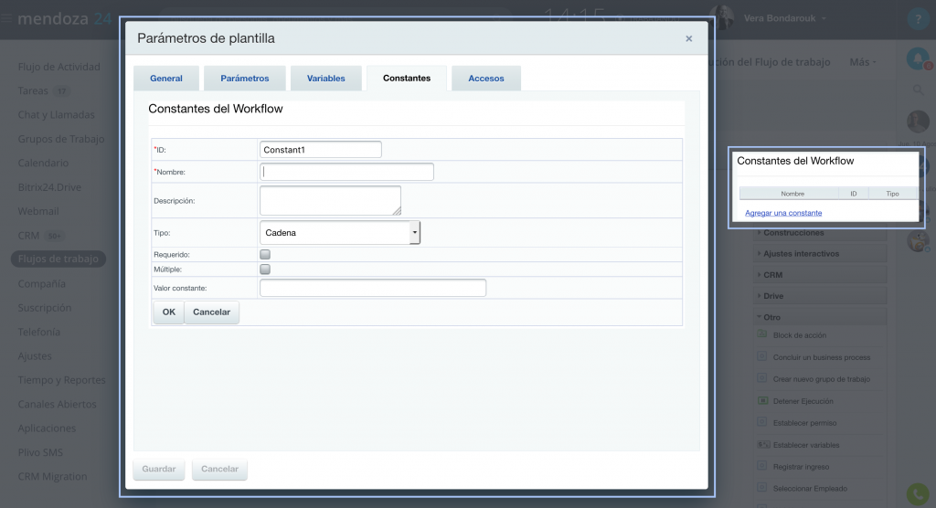Viewport: 936px width, 508px height.
Task: Go to Chat y Llamadas
Action: (56, 114)
